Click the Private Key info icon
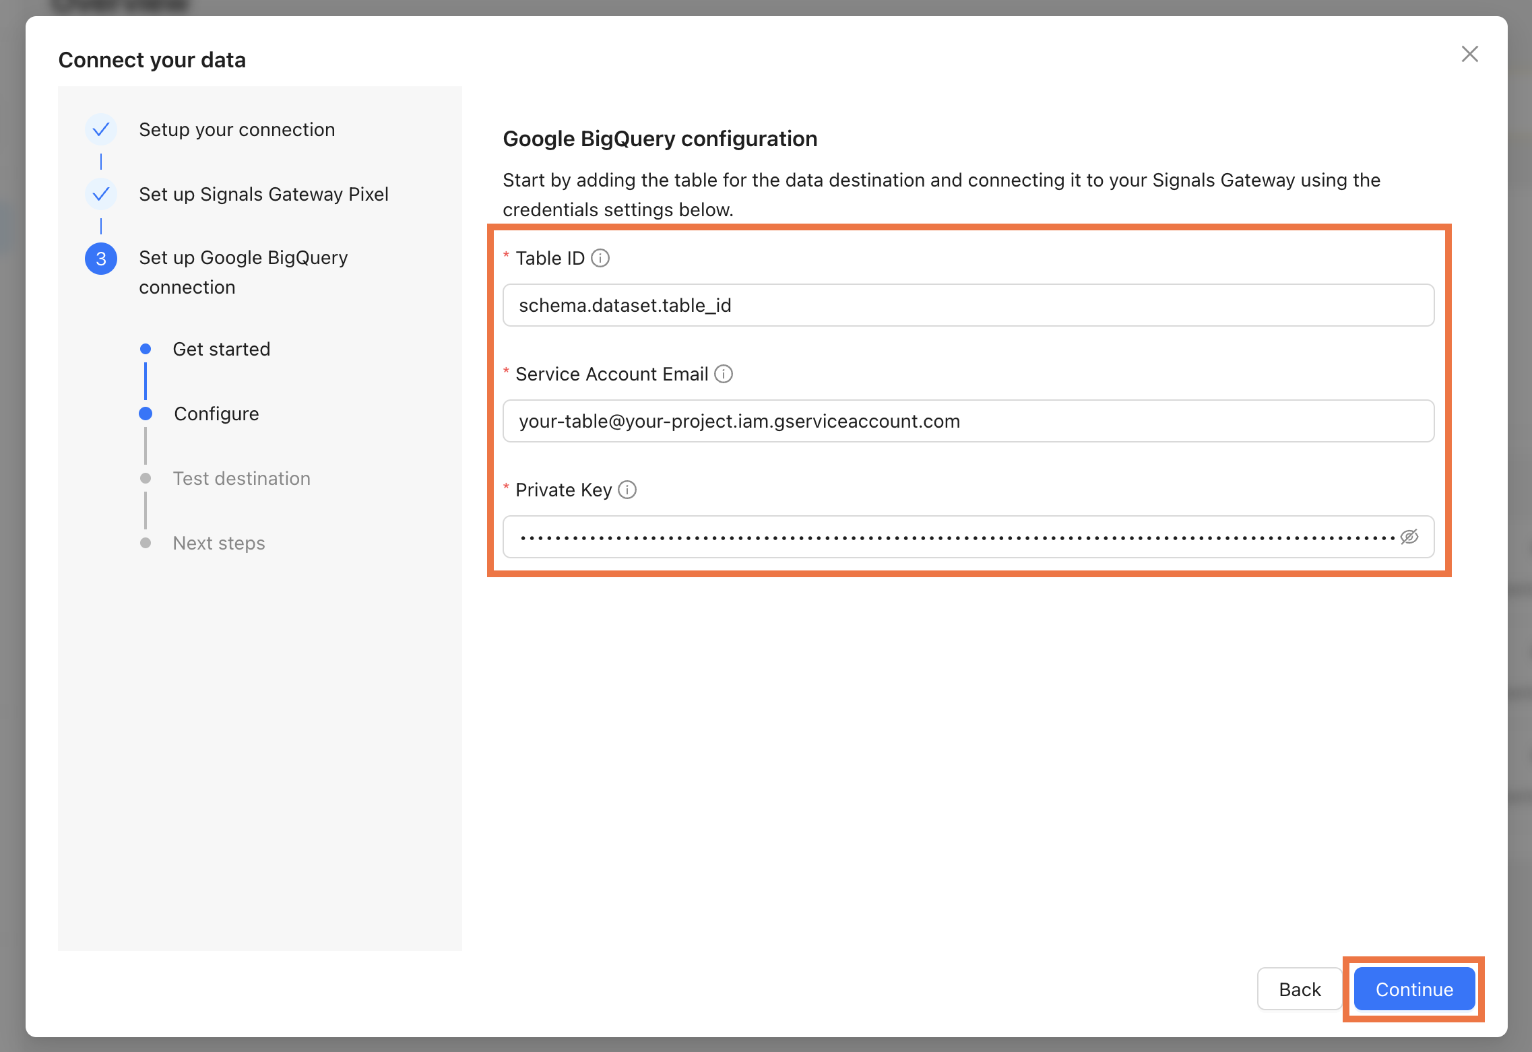 pyautogui.click(x=627, y=490)
